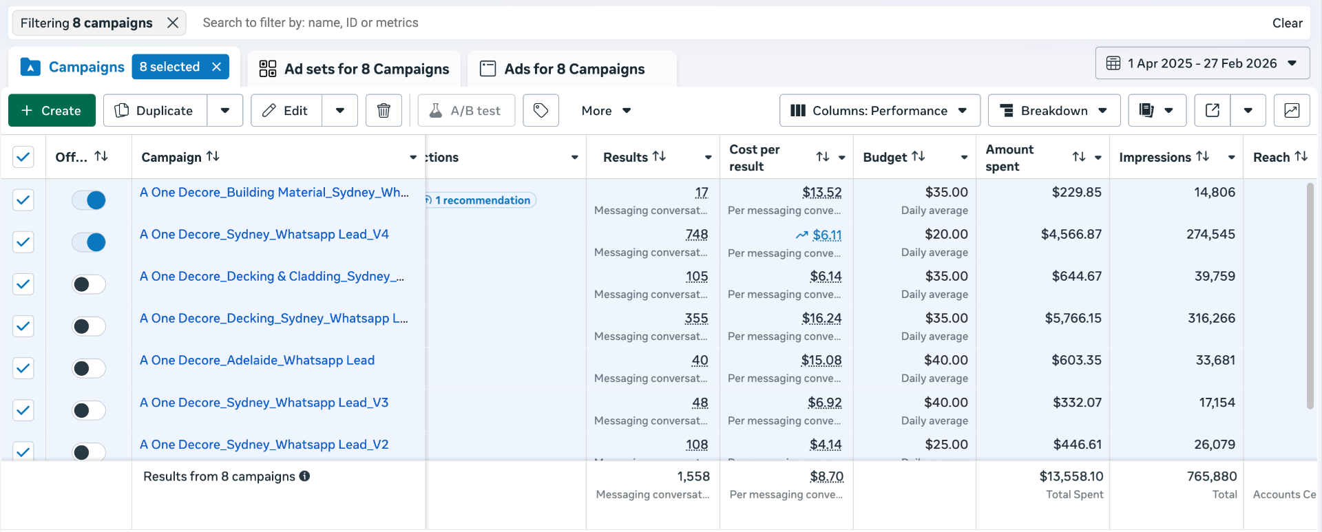This screenshot has height=532, width=1322.
Task: Click the 748 results value
Action: click(697, 235)
